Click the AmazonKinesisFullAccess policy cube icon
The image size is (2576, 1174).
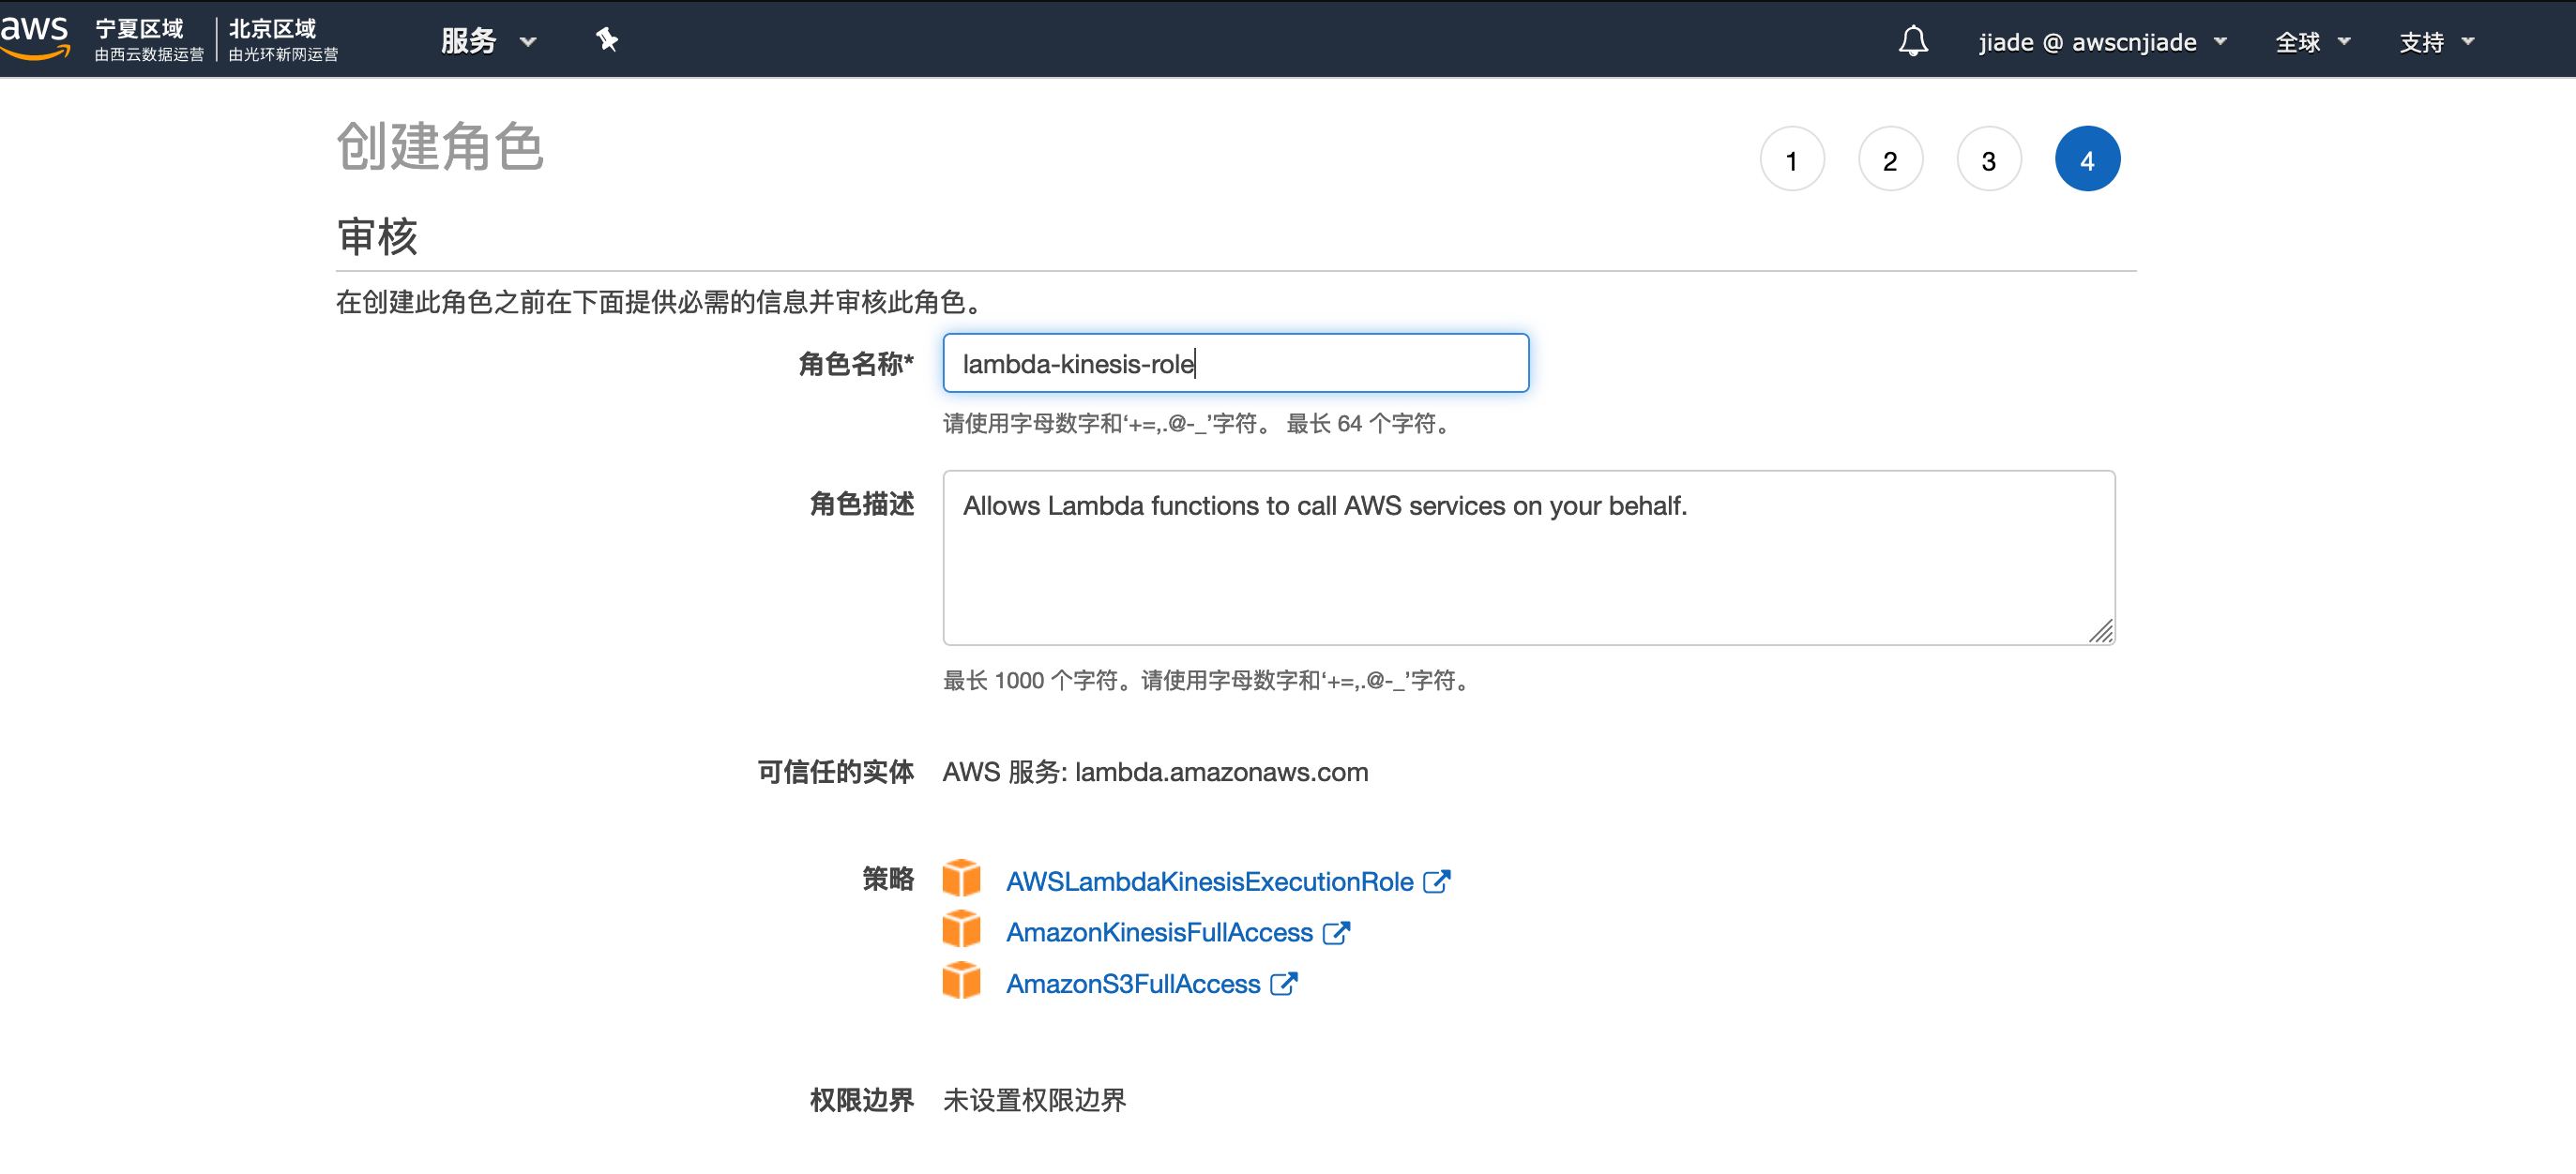point(961,930)
